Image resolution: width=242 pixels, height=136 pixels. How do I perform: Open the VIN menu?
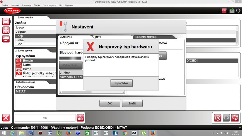coord(61,5)
